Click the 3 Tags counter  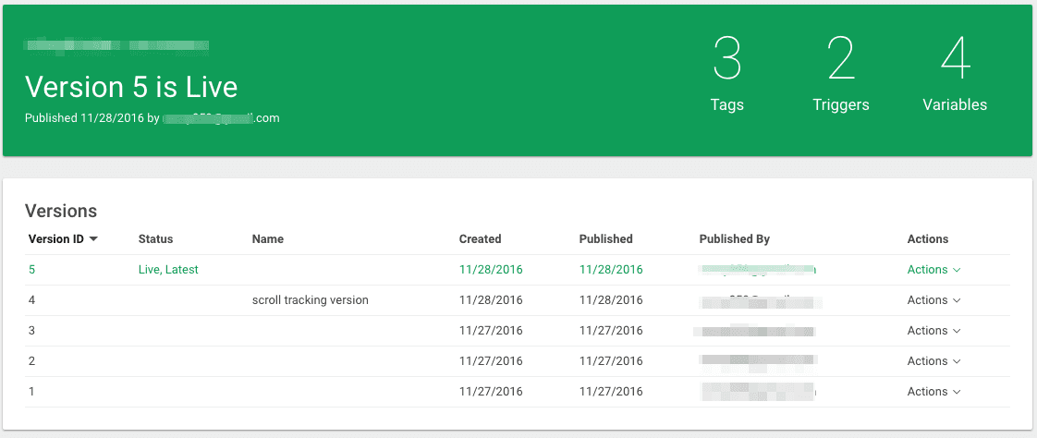coord(726,73)
